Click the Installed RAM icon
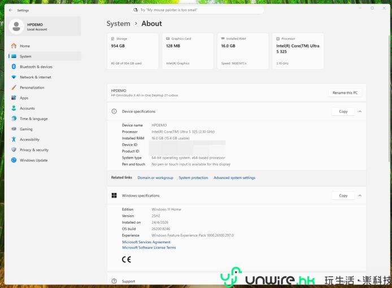 (x=223, y=38)
